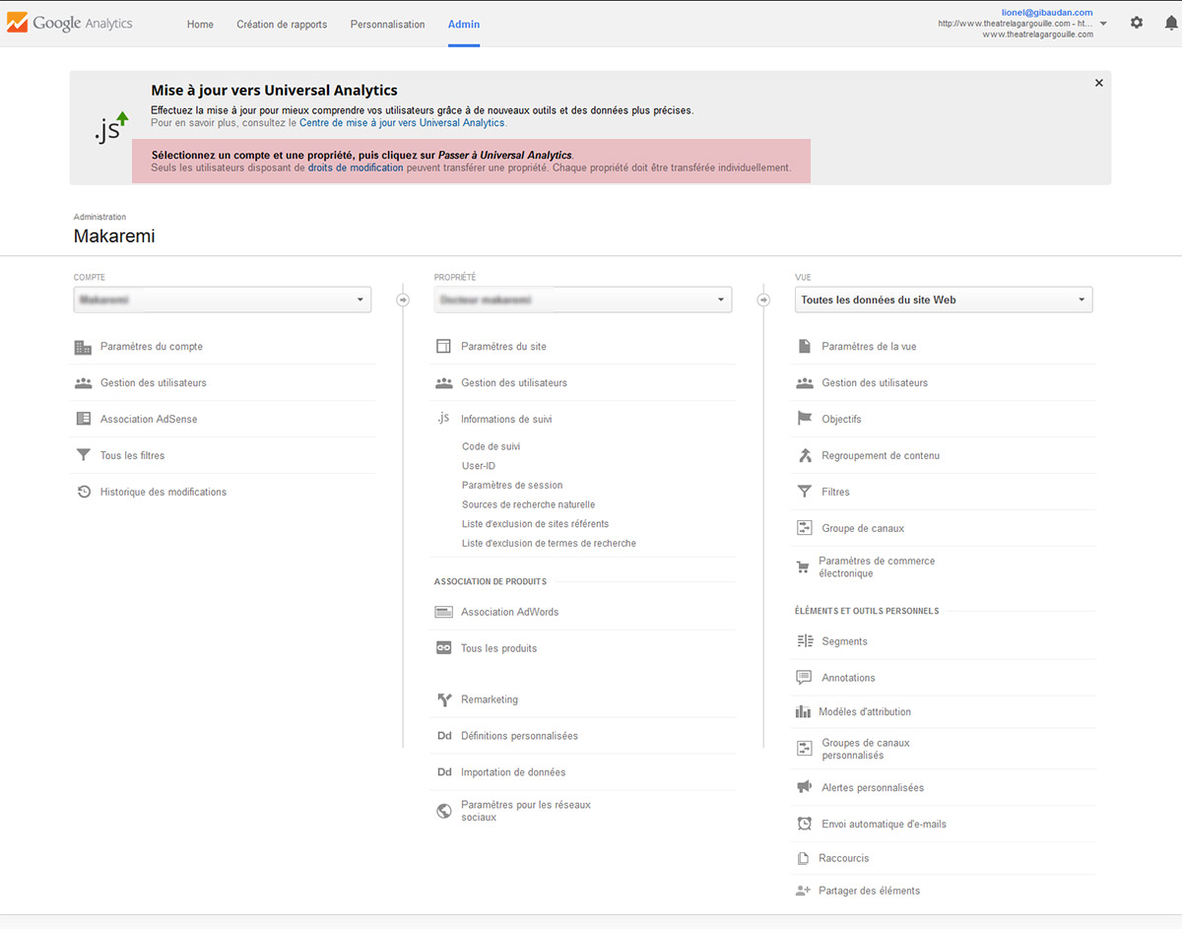Viewport: 1182px width, 929px height.
Task: Open the Vue dropdown showing Toutes les données
Action: tap(944, 299)
